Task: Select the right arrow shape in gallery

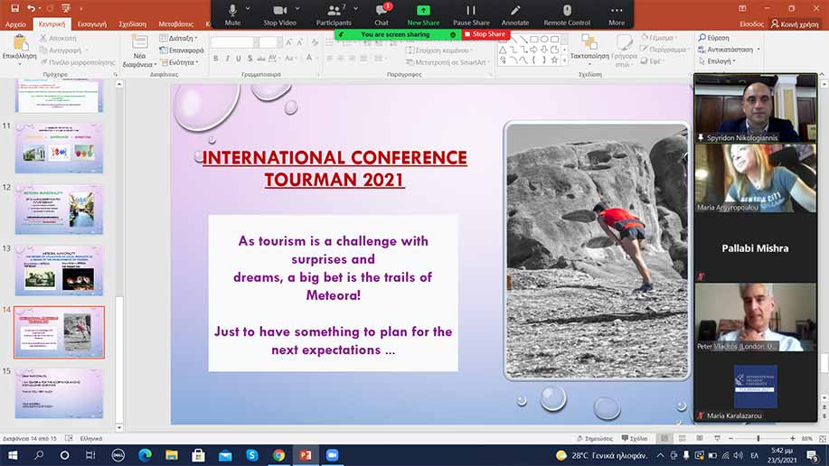Action: tap(534, 50)
